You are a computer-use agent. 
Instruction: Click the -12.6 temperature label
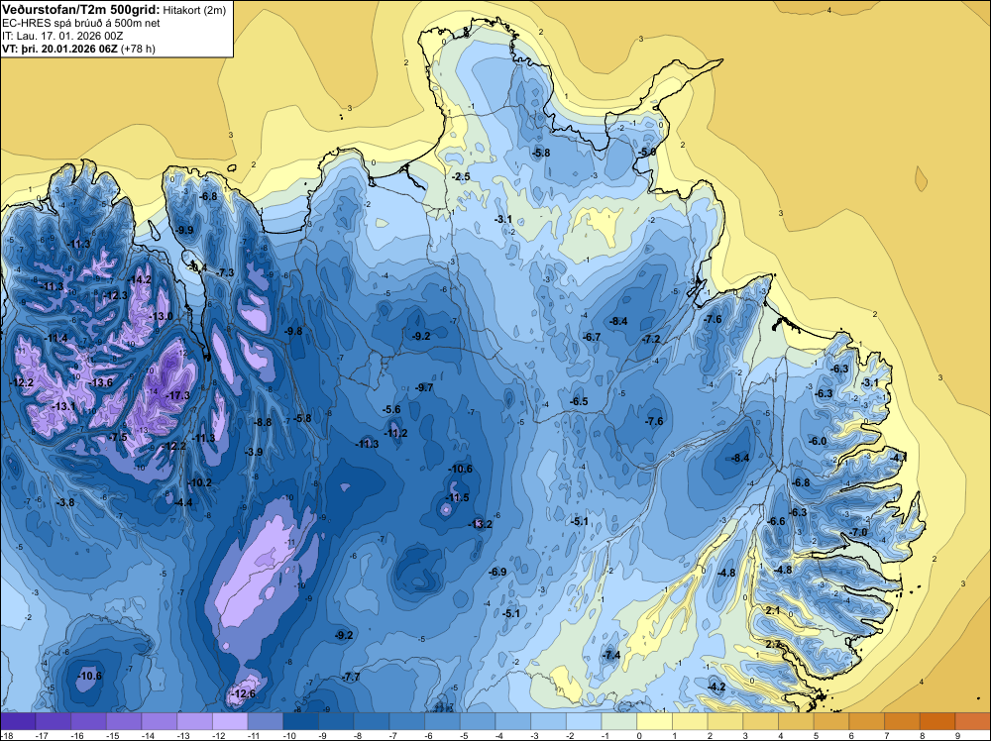coord(244,693)
